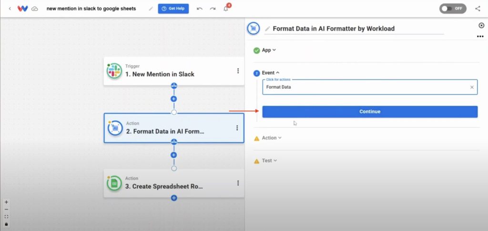The height and width of the screenshot is (231, 488).
Task: Expand the Test section
Action: coord(269,161)
